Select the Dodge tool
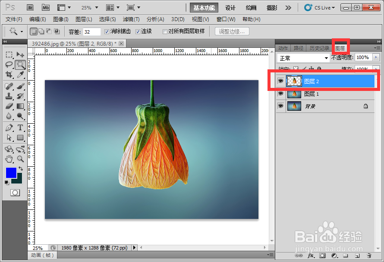Viewport: 384px width, 262px height. (x=20, y=116)
